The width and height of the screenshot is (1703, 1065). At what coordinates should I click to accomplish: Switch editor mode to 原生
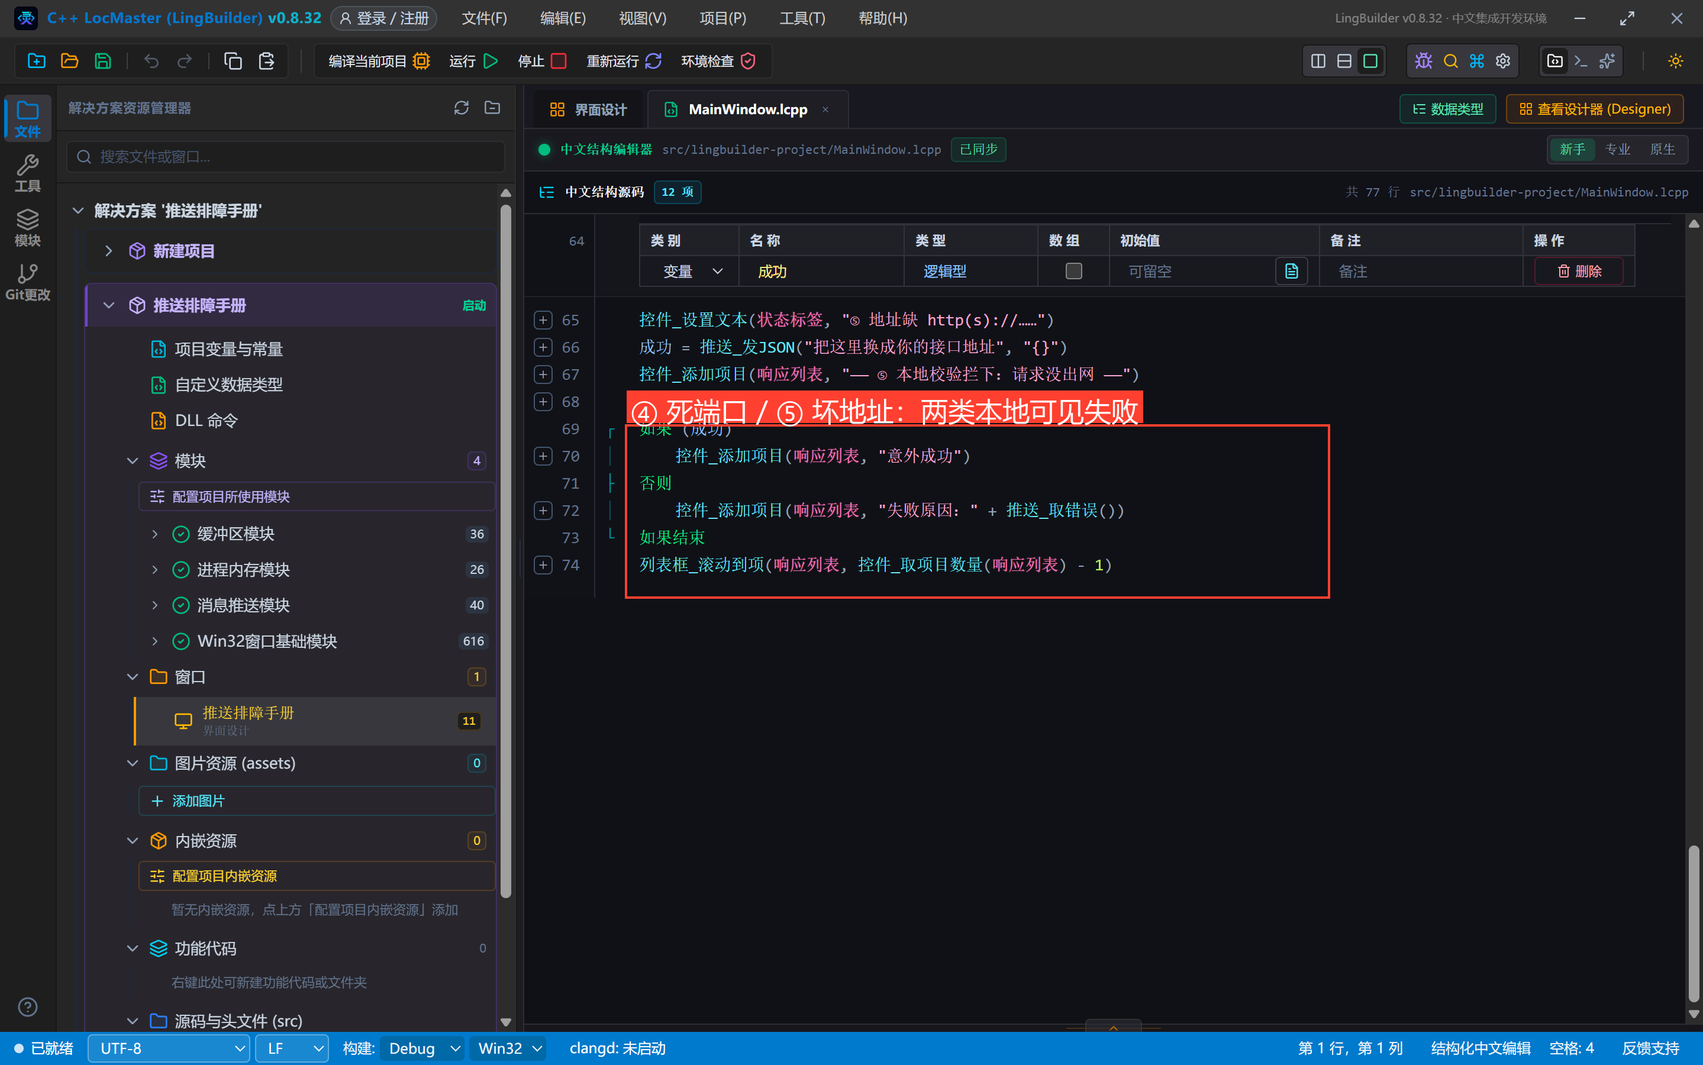[x=1662, y=149]
